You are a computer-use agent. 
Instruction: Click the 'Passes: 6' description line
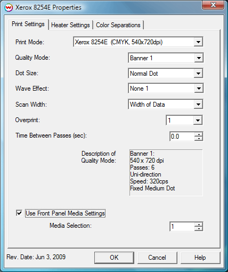click(142, 167)
